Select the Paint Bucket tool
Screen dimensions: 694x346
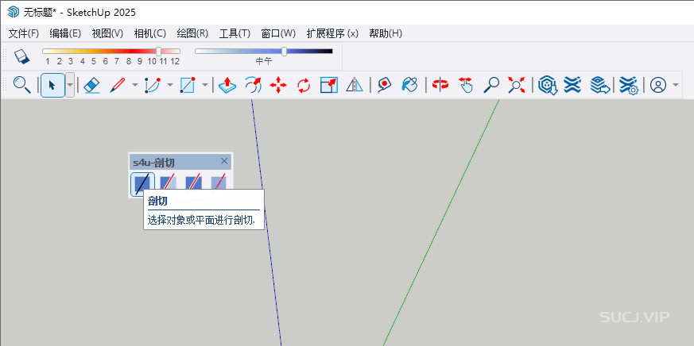pyautogui.click(x=410, y=84)
